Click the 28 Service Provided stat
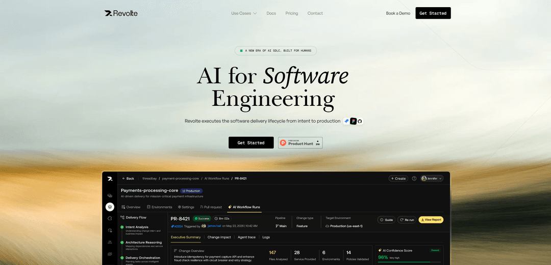Screen dimensions: 551x265 pos(304,255)
